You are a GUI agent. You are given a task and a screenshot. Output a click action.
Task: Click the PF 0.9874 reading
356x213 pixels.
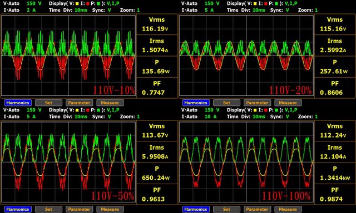click(x=334, y=195)
